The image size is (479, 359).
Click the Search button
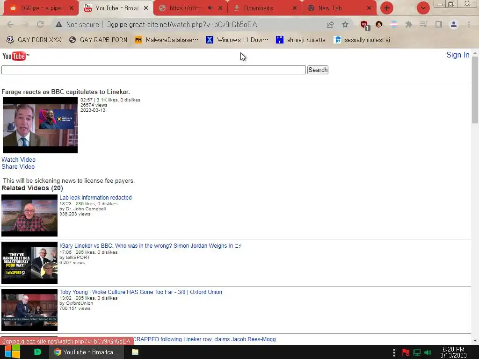[318, 70]
